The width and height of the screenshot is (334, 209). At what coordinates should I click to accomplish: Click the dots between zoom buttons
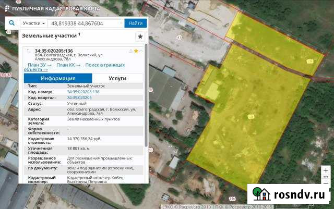click(326, 177)
